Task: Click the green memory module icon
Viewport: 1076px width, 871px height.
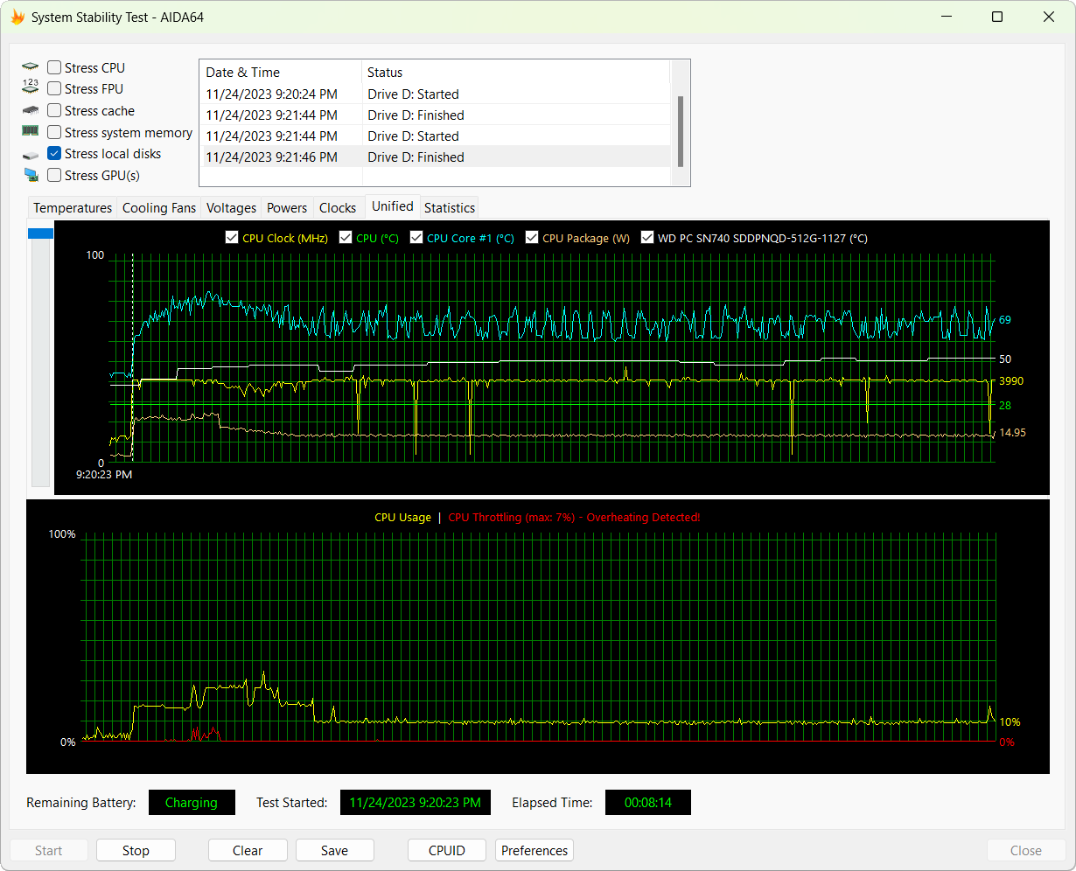Action: (31, 132)
